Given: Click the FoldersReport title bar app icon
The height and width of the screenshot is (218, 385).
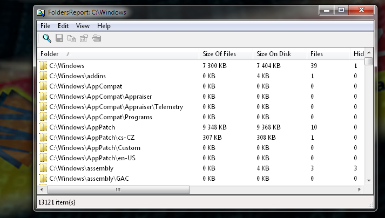Looking at the screenshot, I should pyautogui.click(x=41, y=11).
